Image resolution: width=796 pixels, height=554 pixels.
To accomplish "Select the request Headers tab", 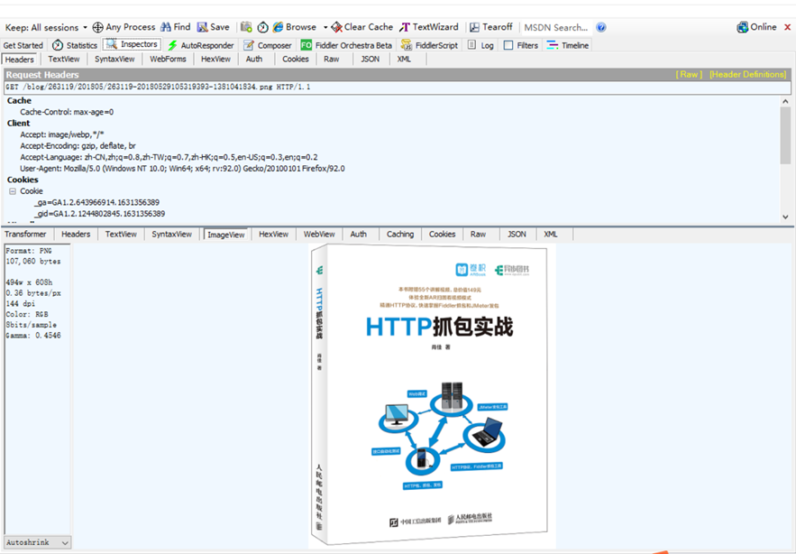I will pyautogui.click(x=19, y=60).
